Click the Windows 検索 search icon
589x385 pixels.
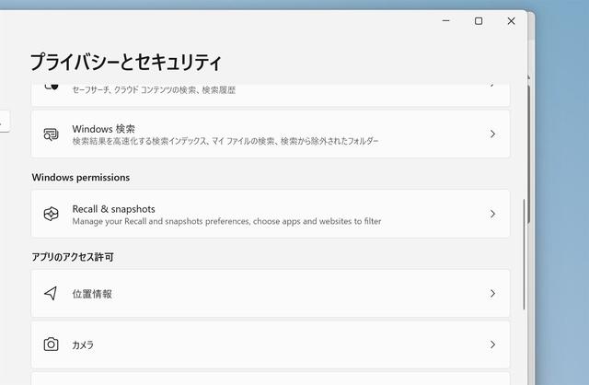(52, 134)
